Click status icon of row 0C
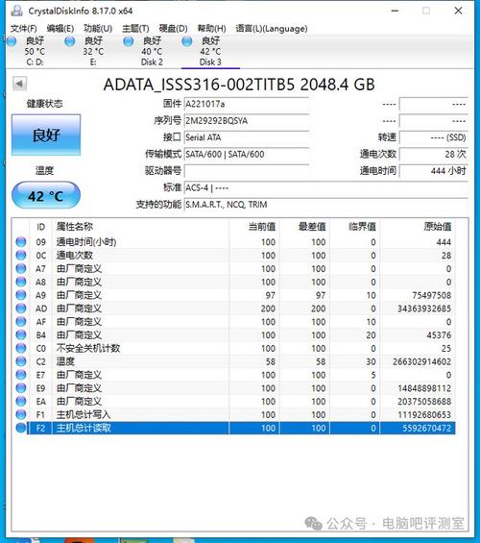Image resolution: width=480 pixels, height=543 pixels. 21,256
